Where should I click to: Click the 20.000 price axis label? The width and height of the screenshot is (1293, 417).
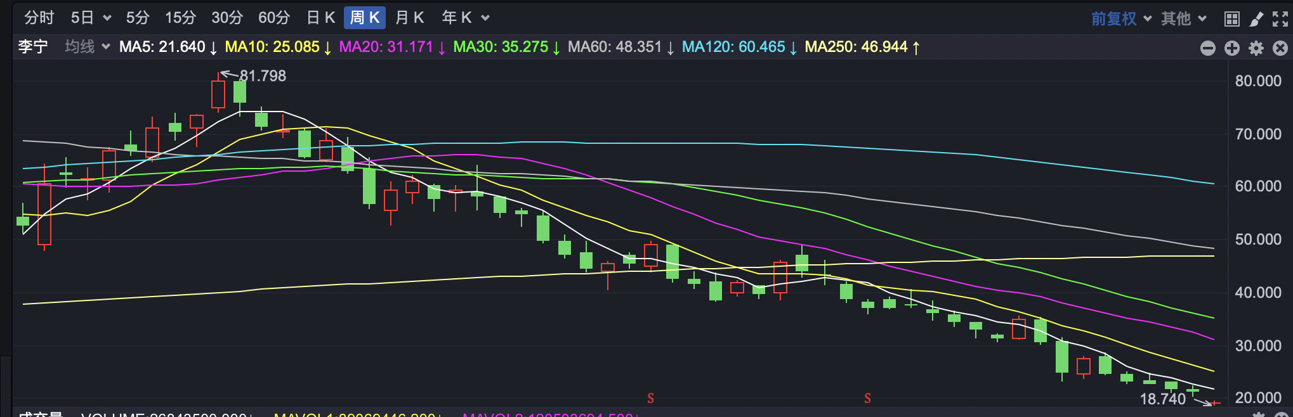click(x=1258, y=398)
